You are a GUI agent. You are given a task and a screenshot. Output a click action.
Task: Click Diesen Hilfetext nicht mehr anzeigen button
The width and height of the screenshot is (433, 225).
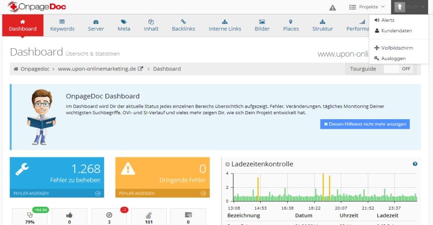365,124
